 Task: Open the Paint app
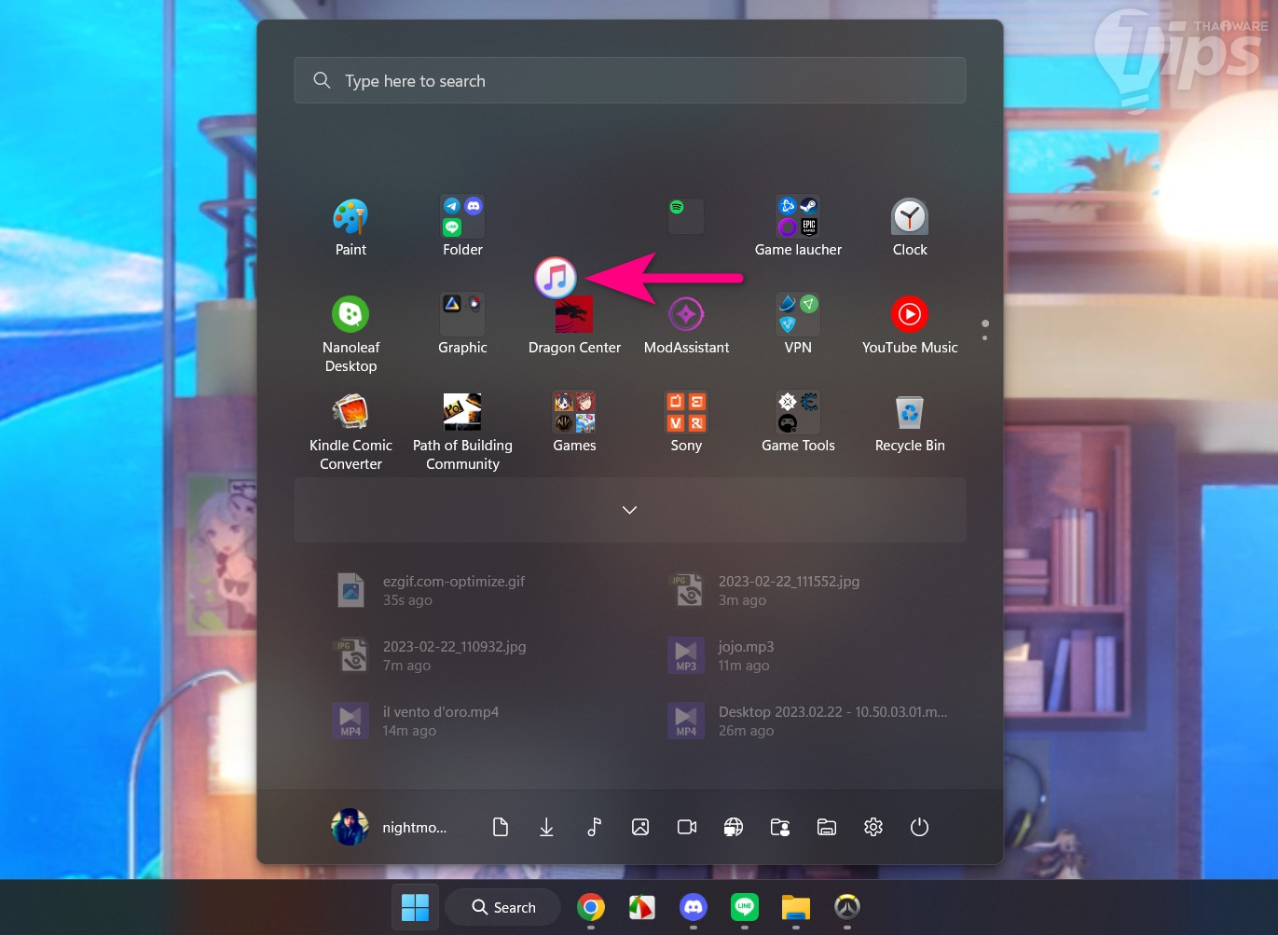[x=350, y=227]
